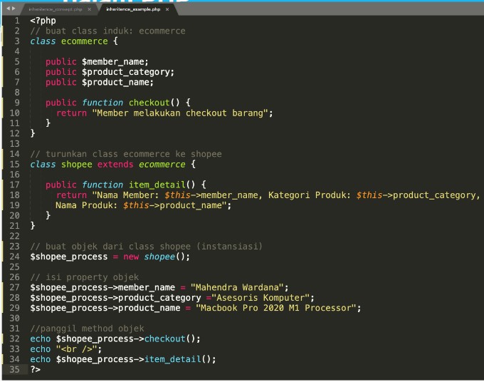This screenshot has height=382, width=484.
Task: Click the closing '?>' tag on line 35
Action: pos(35,369)
